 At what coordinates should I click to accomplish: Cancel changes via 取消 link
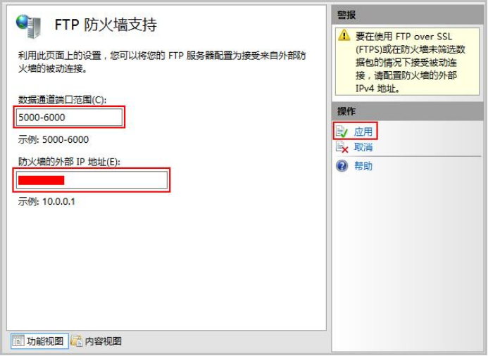point(363,147)
